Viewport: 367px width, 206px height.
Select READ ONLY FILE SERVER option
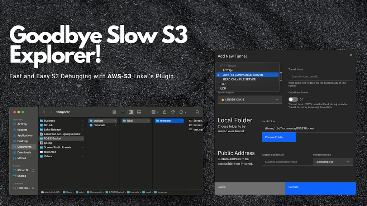tap(239, 79)
